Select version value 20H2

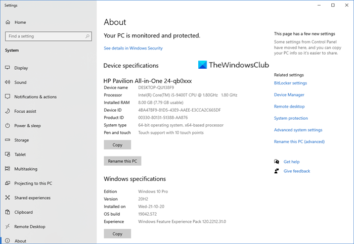pos(143,199)
